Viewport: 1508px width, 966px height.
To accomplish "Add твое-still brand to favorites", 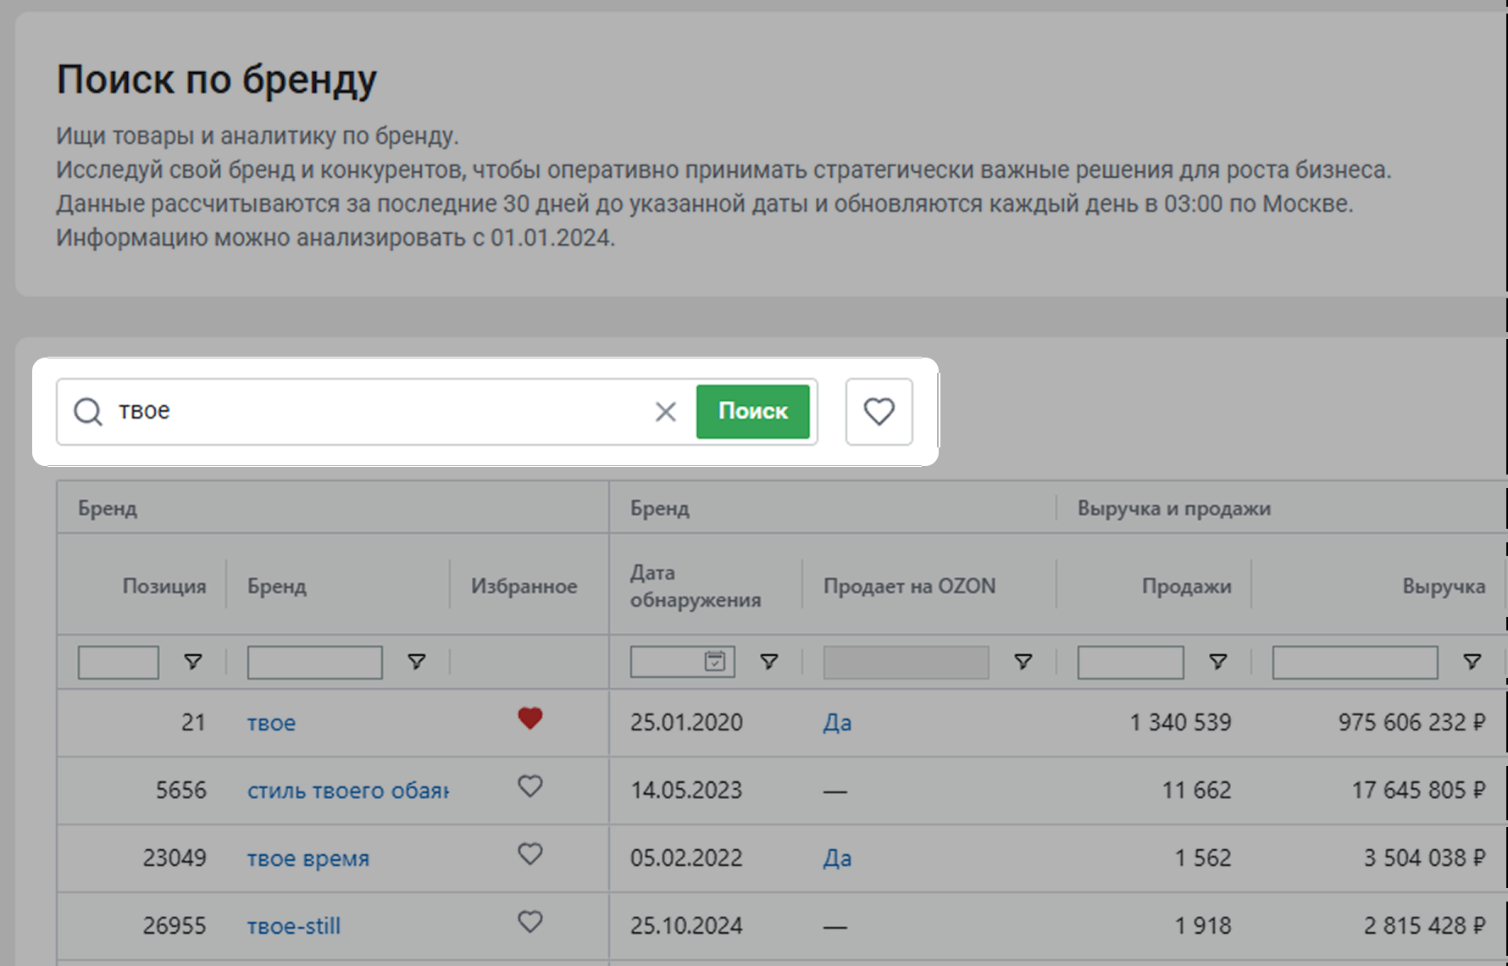I will click(x=530, y=922).
